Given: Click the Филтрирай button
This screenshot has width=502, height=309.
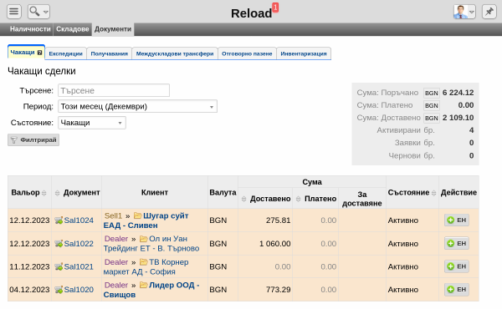Looking at the screenshot, I should click(33, 140).
